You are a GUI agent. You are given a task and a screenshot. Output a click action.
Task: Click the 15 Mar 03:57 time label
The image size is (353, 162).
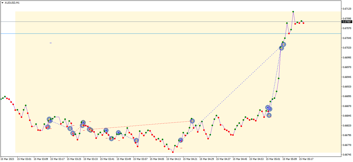(140, 159)
